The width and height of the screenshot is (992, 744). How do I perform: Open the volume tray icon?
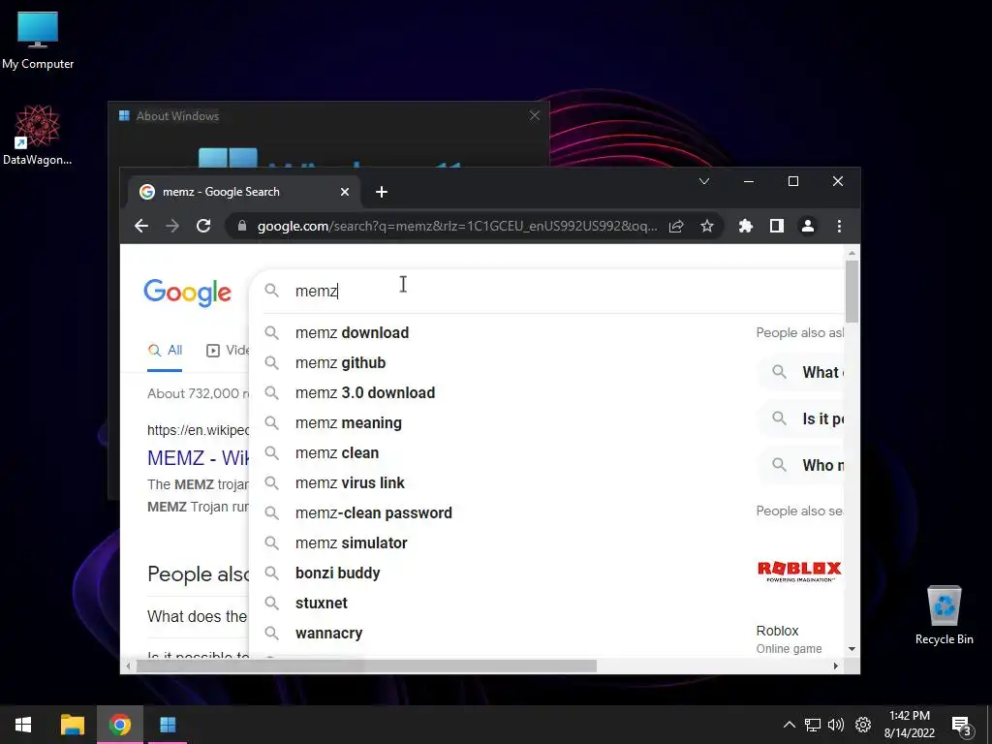tap(836, 725)
